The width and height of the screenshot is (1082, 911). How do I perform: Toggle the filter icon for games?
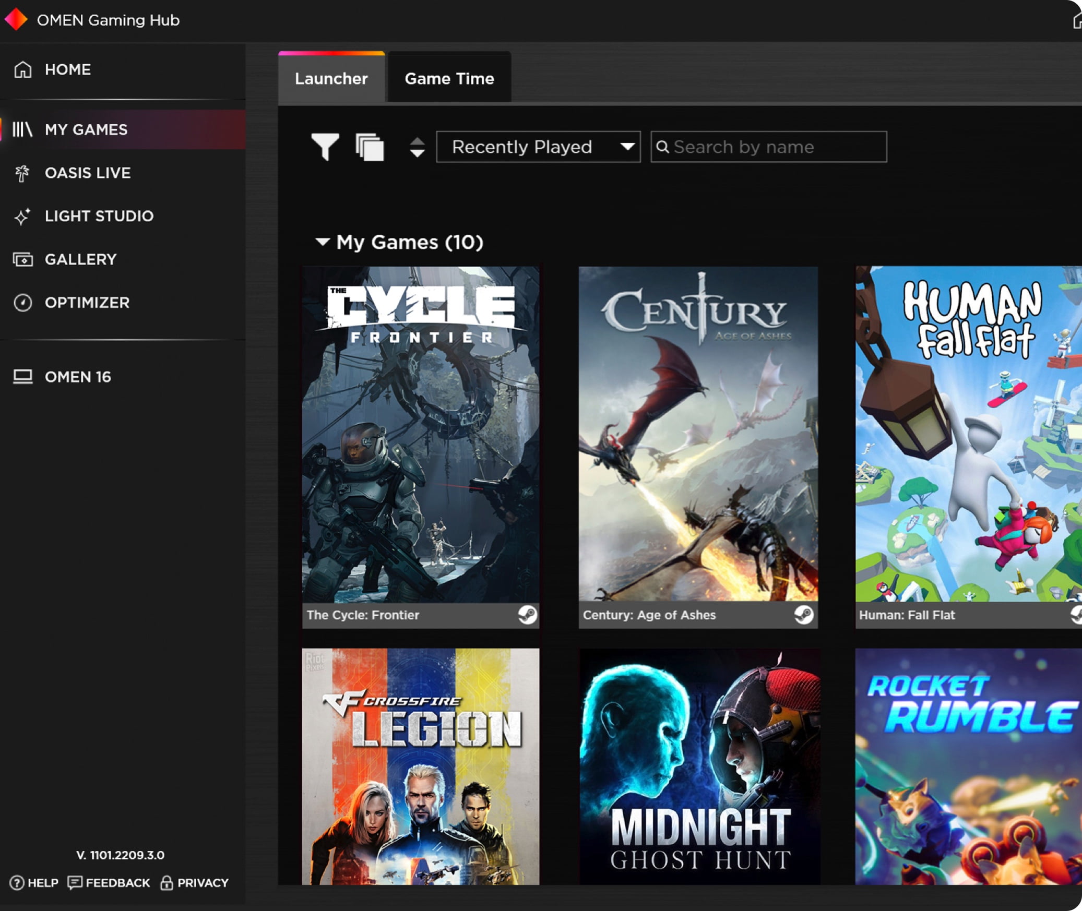[x=324, y=147]
